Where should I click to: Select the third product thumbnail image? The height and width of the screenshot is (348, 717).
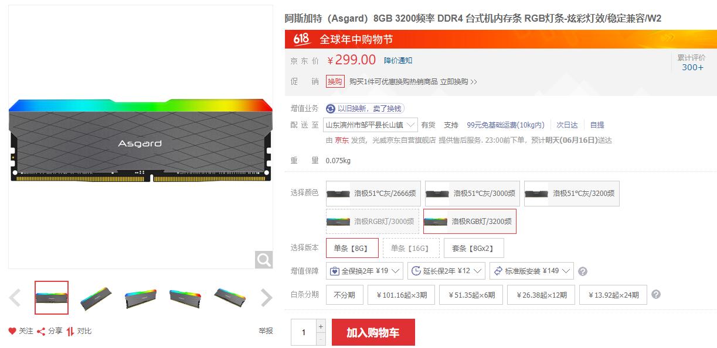tap(141, 298)
